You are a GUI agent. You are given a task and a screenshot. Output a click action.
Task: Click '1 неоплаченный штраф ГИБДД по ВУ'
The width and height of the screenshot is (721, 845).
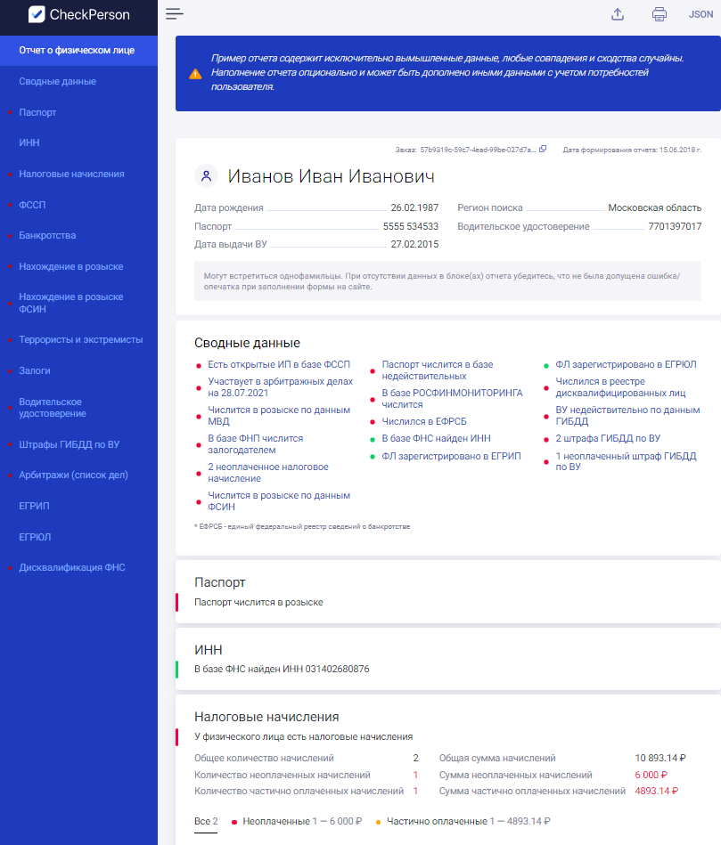click(x=627, y=461)
